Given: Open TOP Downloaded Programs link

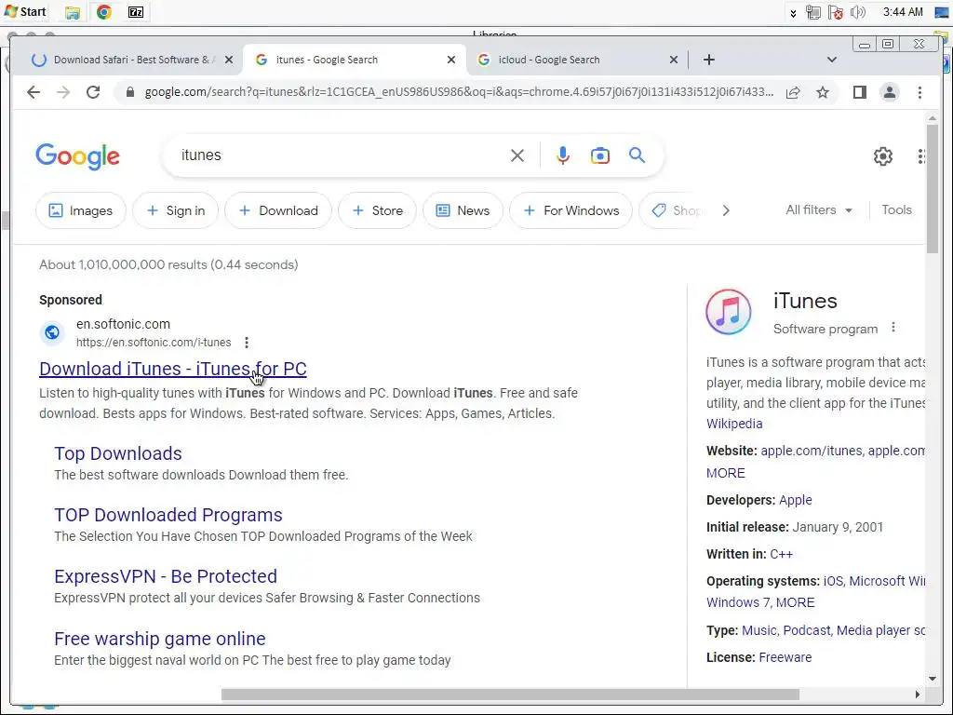Looking at the screenshot, I should (168, 515).
